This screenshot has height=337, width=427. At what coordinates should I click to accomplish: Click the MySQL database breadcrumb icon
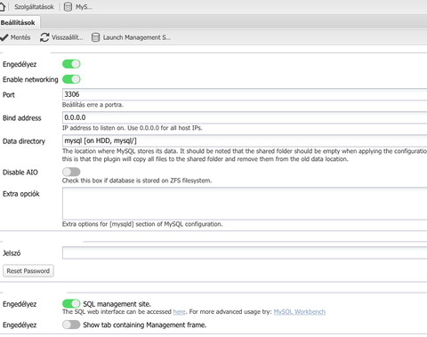tap(68, 7)
